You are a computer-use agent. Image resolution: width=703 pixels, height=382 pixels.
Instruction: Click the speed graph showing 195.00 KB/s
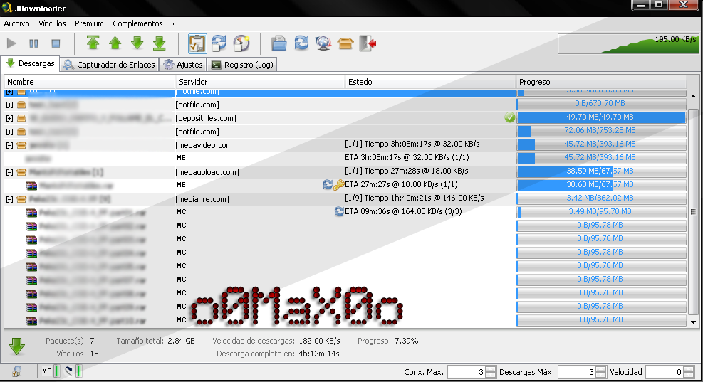click(x=628, y=43)
